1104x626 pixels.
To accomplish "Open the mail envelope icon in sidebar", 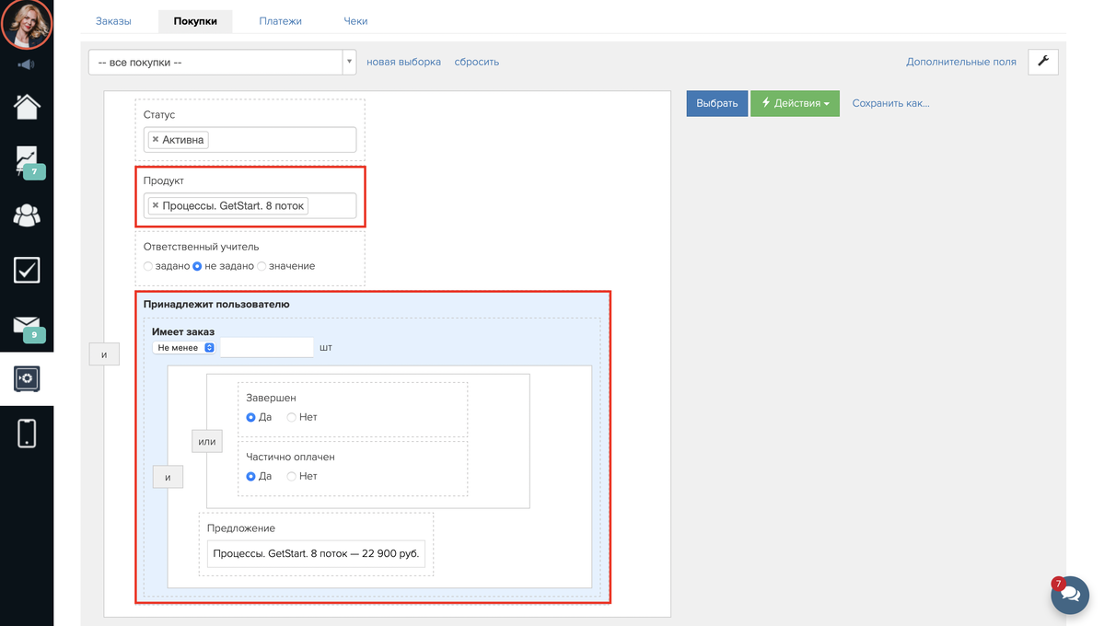I will [27, 325].
